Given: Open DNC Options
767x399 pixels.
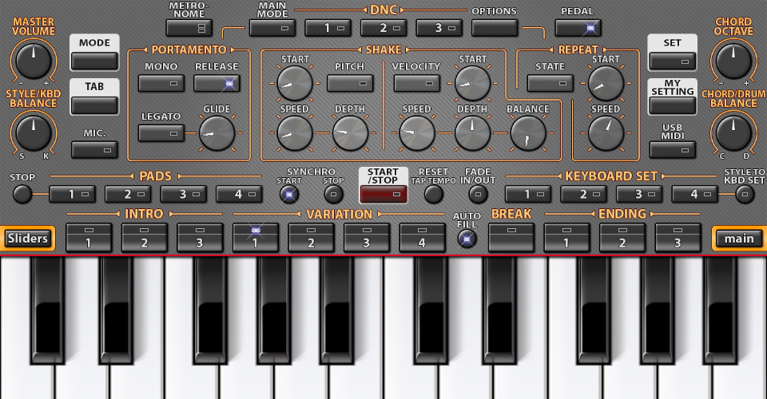Looking at the screenshot, I should tap(494, 28).
